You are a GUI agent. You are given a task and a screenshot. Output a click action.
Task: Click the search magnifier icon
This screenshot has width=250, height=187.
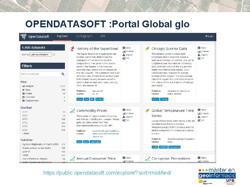pyautogui.click(x=63, y=74)
